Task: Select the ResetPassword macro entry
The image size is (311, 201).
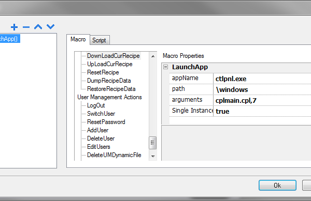Action: (106, 122)
